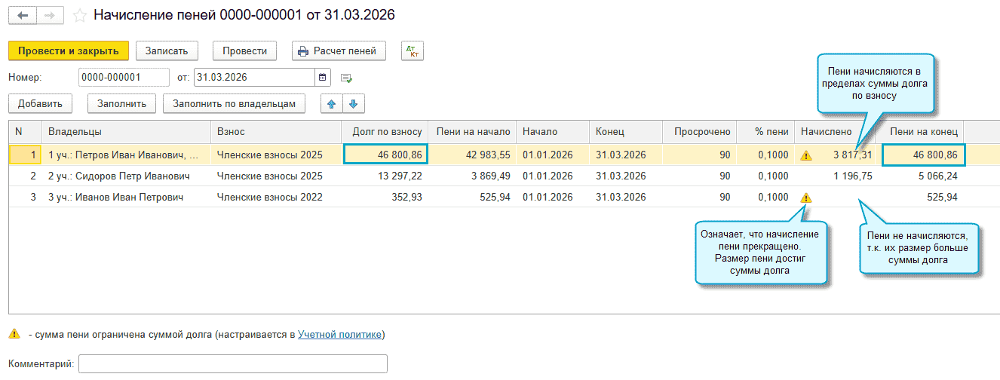
Task: Add document to favorites with star
Action: click(x=79, y=16)
